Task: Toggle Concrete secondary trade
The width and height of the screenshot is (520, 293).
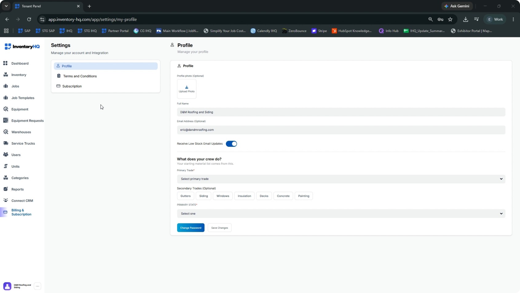Action: [283, 196]
